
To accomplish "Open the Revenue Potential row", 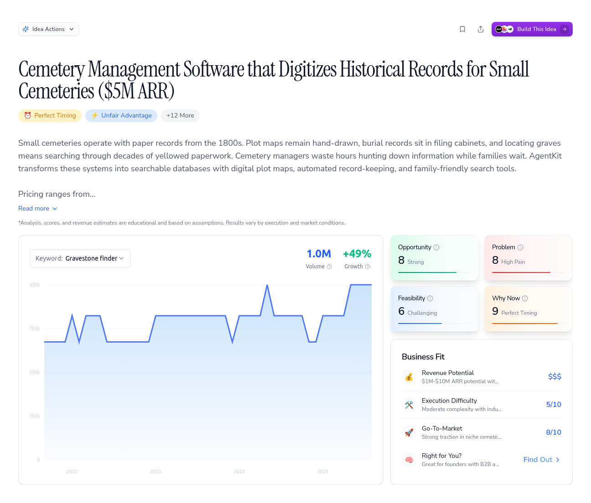I will point(481,377).
